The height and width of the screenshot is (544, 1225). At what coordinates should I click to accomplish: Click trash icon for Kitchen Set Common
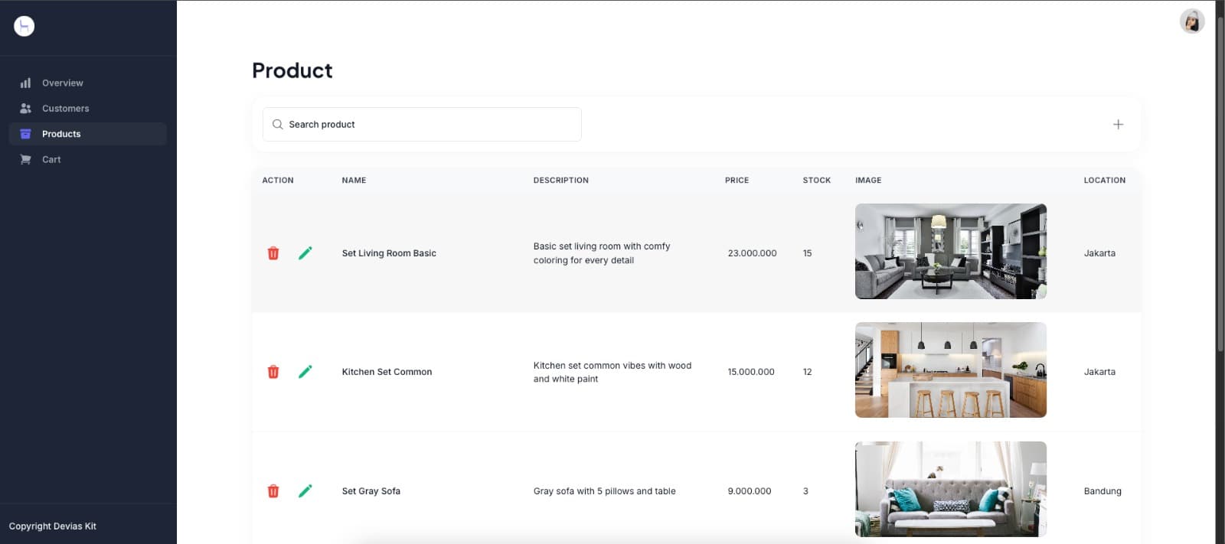tap(273, 372)
